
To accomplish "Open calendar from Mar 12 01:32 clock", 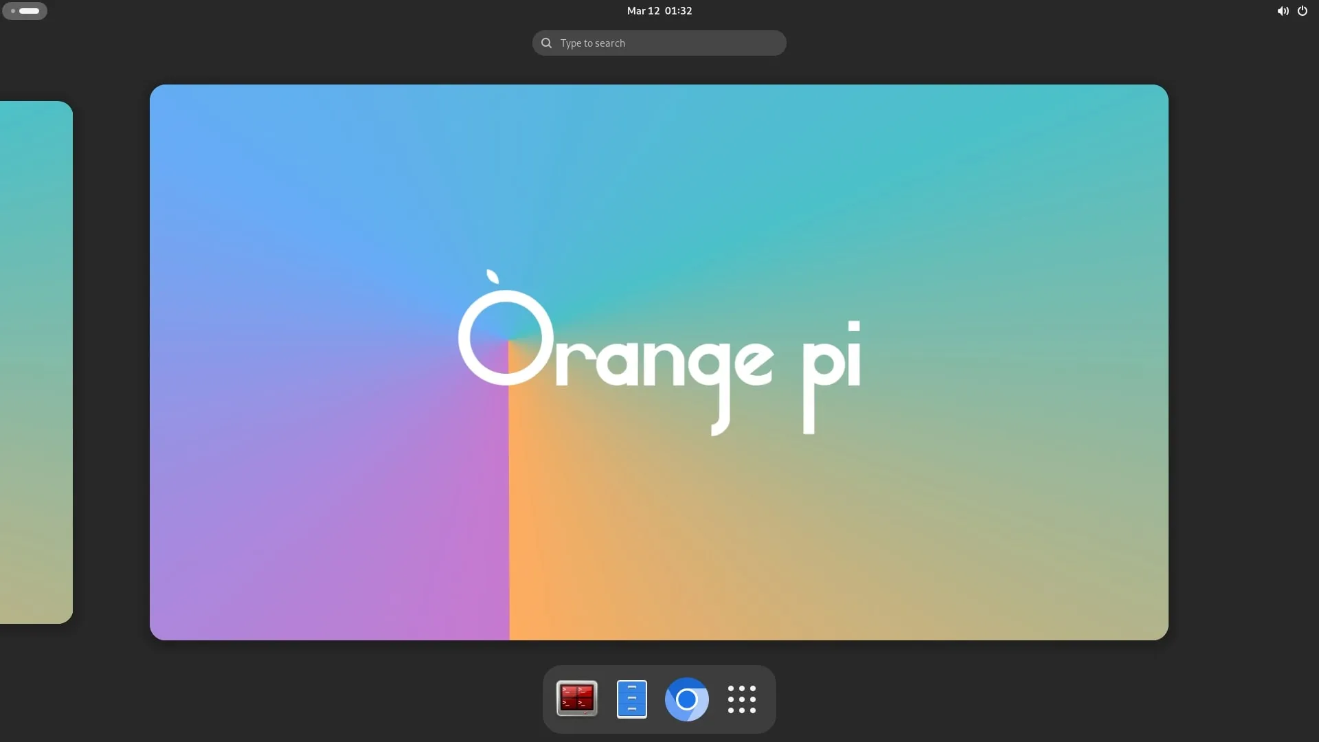I will pos(659,11).
